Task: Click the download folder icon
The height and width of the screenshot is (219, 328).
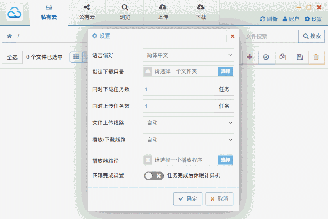Action: pyautogui.click(x=148, y=71)
